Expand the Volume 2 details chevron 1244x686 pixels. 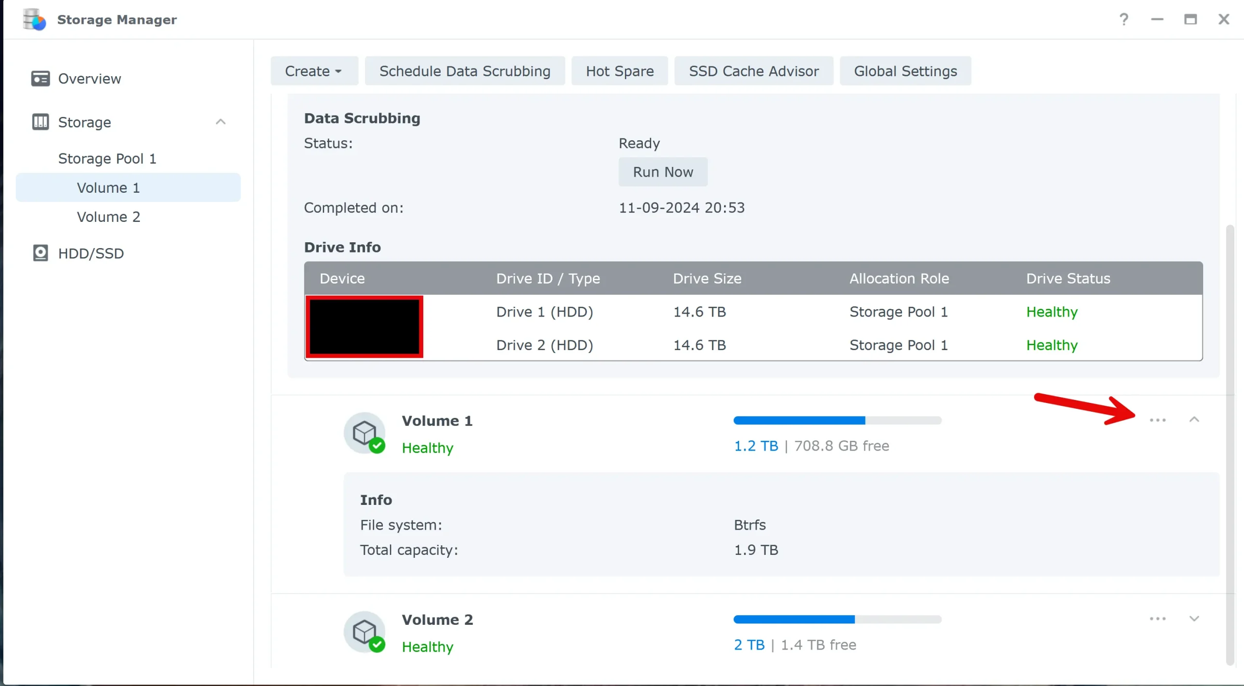click(x=1194, y=619)
